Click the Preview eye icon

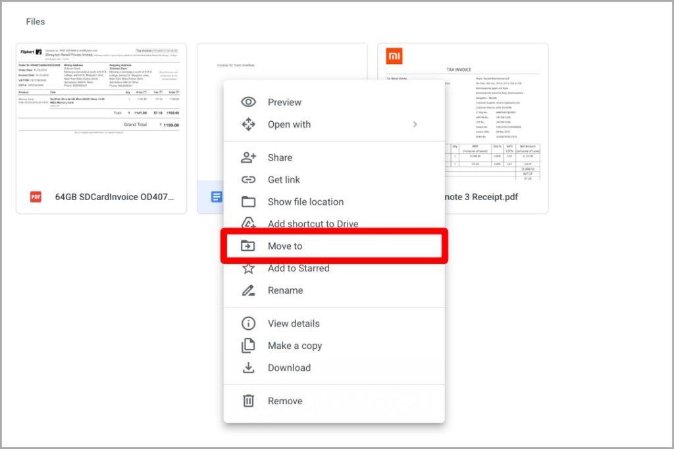(x=248, y=102)
